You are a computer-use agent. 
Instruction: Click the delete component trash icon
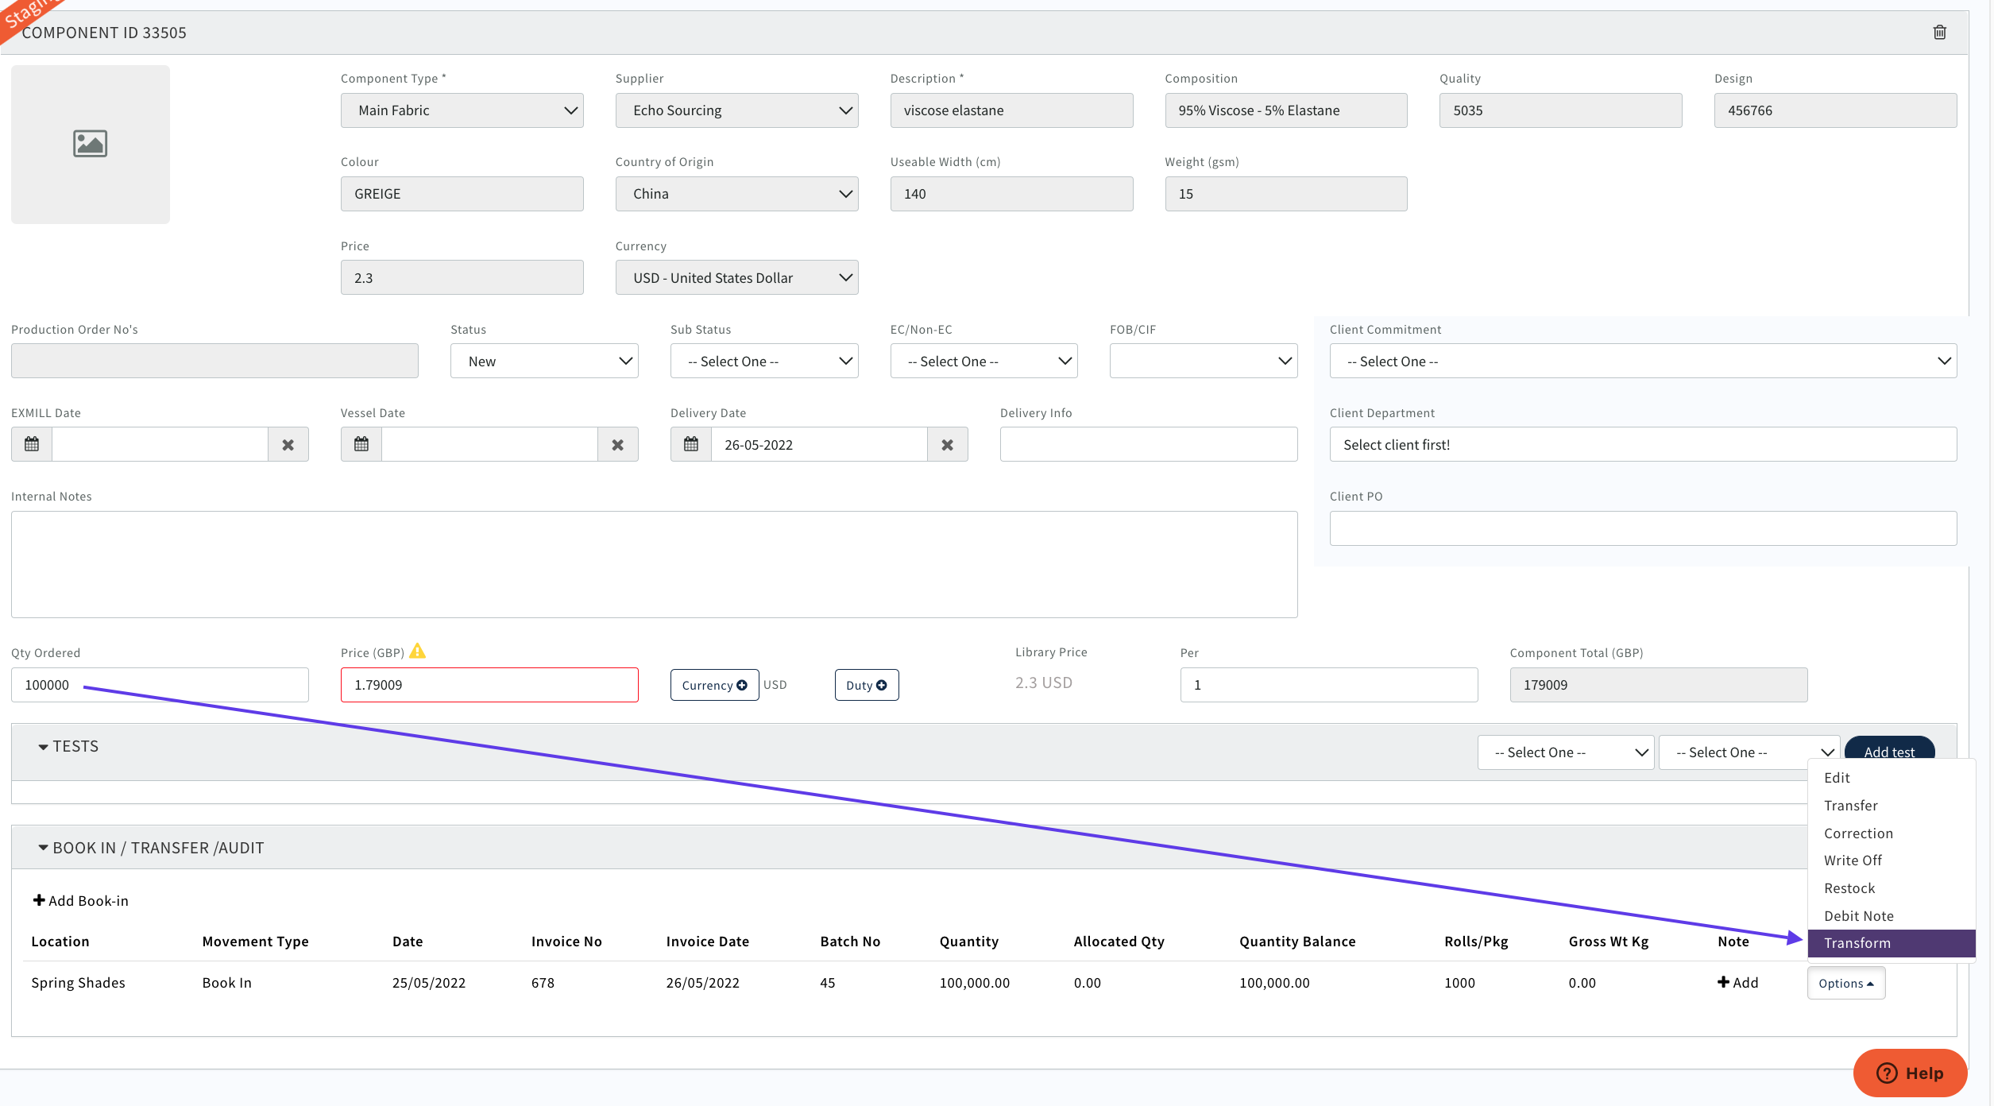point(1939,33)
